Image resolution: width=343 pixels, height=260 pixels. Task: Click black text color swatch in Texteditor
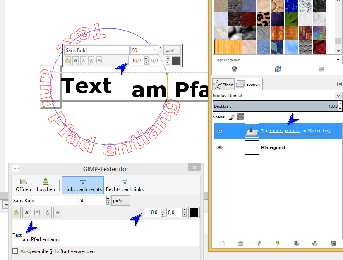coord(194,213)
